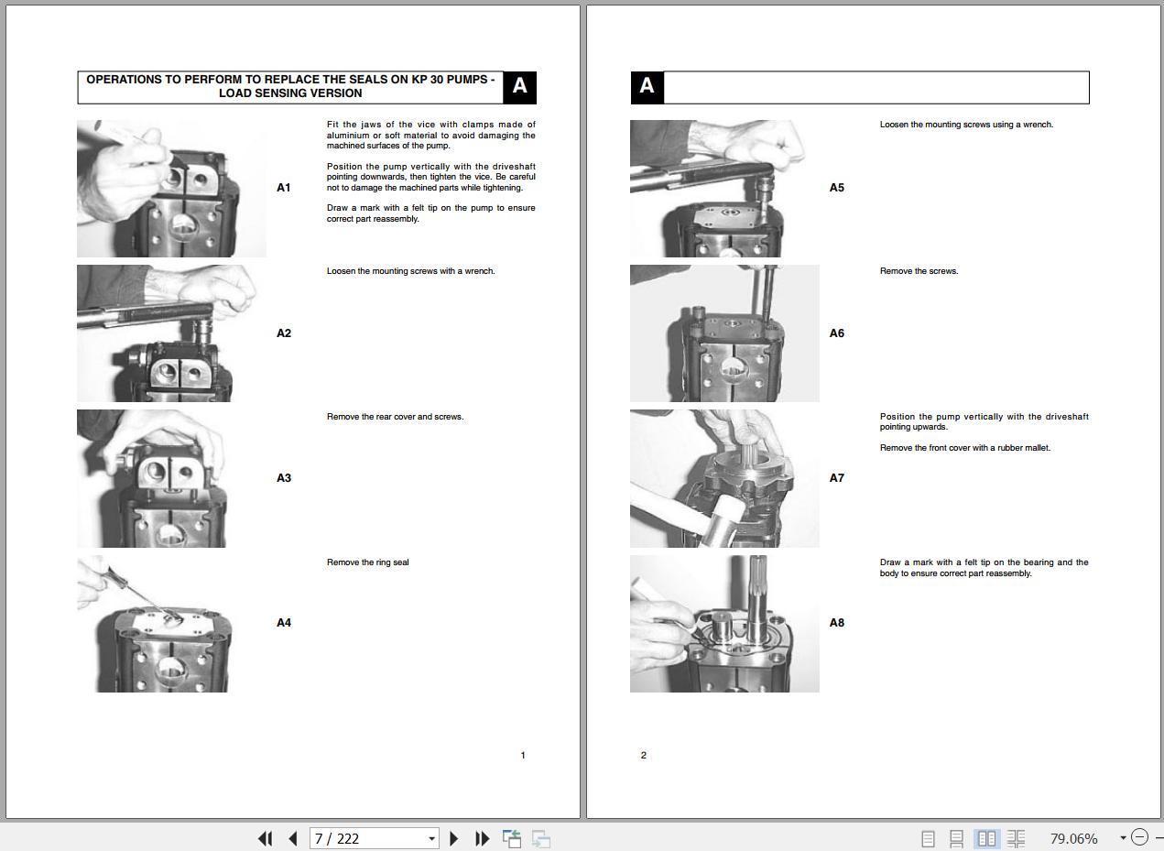Click the A3 rear cover photo

(x=171, y=478)
